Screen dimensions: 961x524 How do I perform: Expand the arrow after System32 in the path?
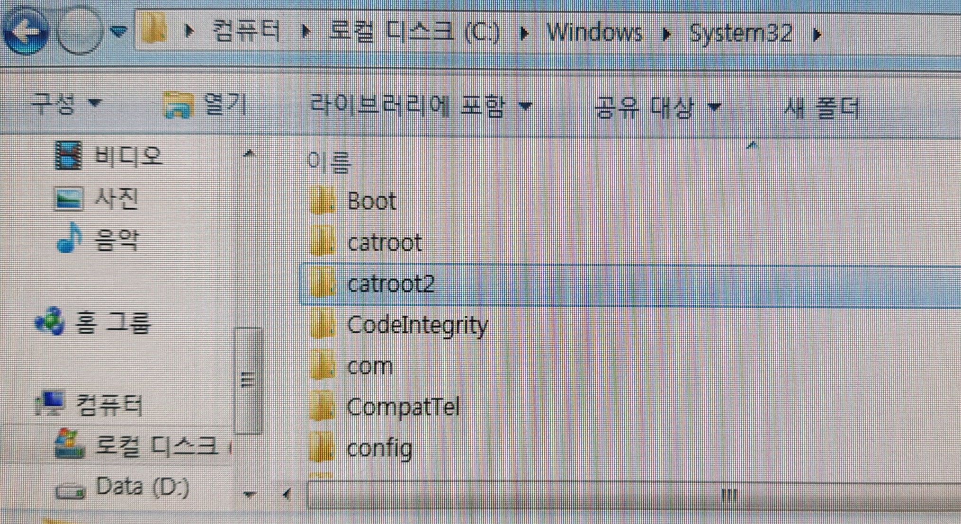click(817, 35)
